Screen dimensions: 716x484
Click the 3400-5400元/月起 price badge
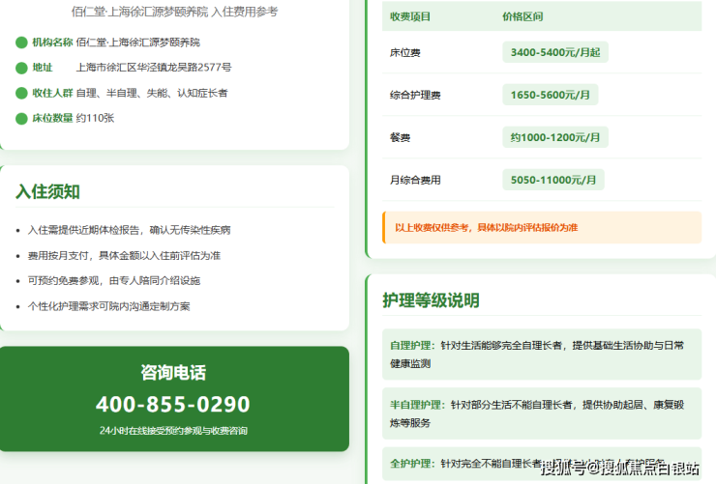pyautogui.click(x=555, y=52)
